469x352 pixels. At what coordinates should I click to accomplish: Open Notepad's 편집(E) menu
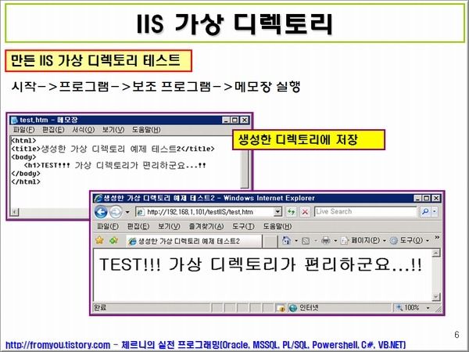coord(53,130)
